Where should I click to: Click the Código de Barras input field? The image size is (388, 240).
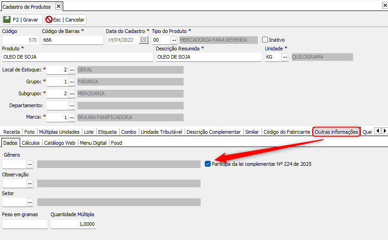[72, 40]
